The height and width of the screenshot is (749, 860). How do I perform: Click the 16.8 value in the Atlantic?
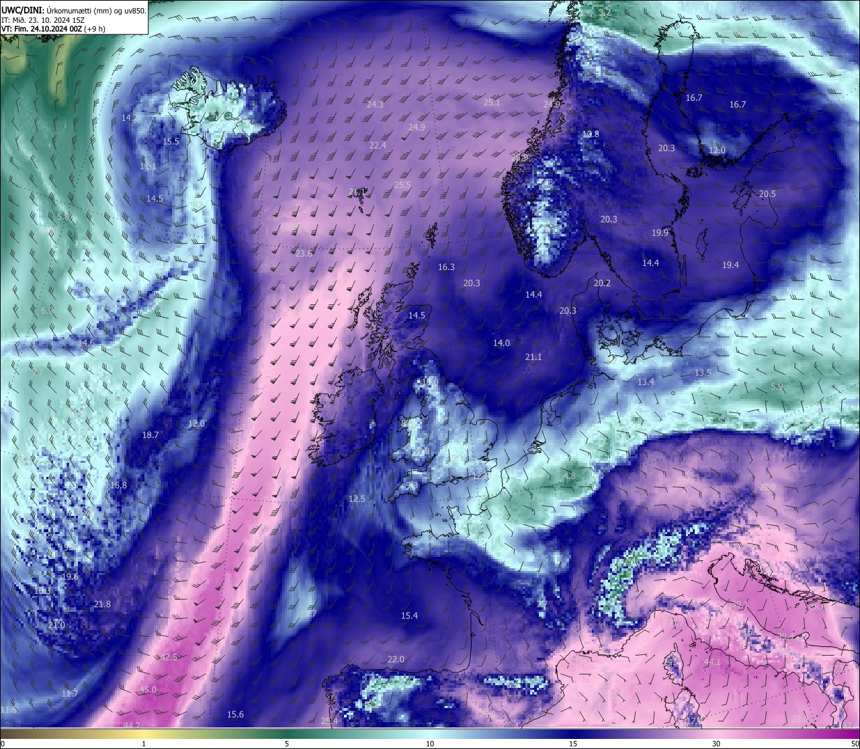point(118,486)
